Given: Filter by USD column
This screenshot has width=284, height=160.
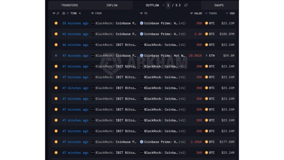Looking at the screenshot, I should 227,13.
